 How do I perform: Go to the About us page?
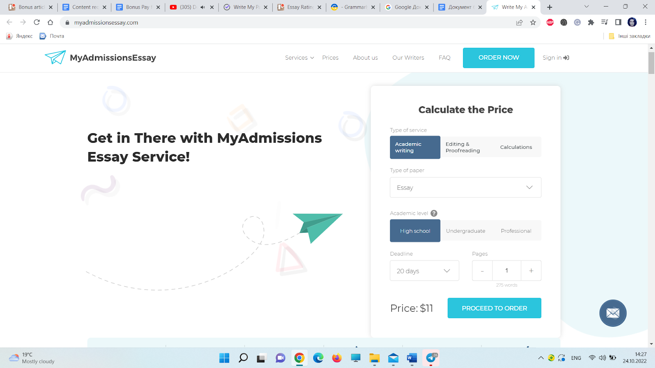(366, 58)
